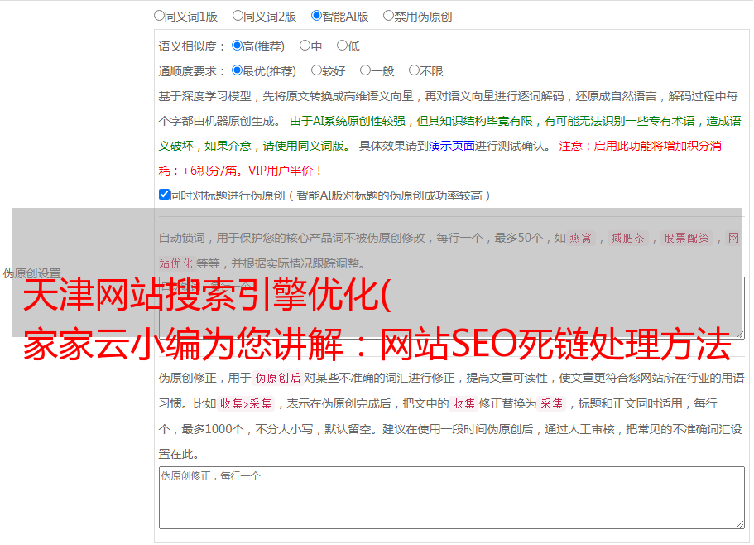Select the 同义词1版 radio option
Screen dimensions: 754x545
coord(159,16)
